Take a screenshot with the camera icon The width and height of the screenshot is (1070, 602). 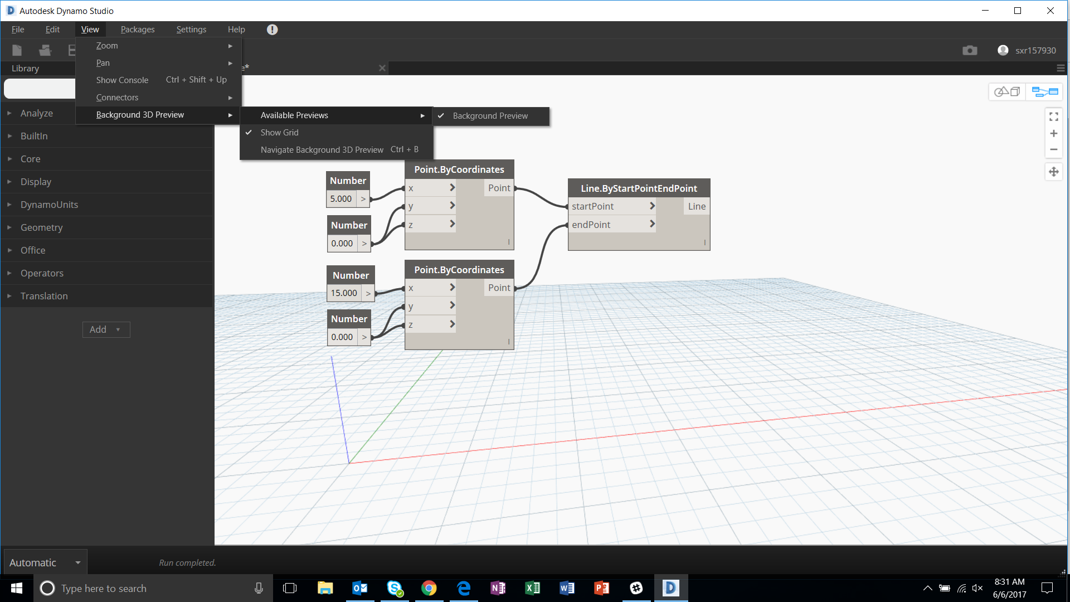[970, 50]
